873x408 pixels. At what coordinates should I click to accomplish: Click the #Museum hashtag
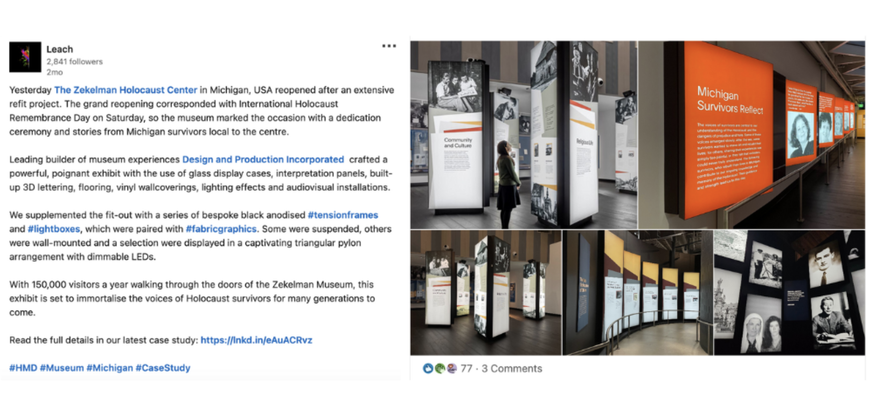coord(62,368)
